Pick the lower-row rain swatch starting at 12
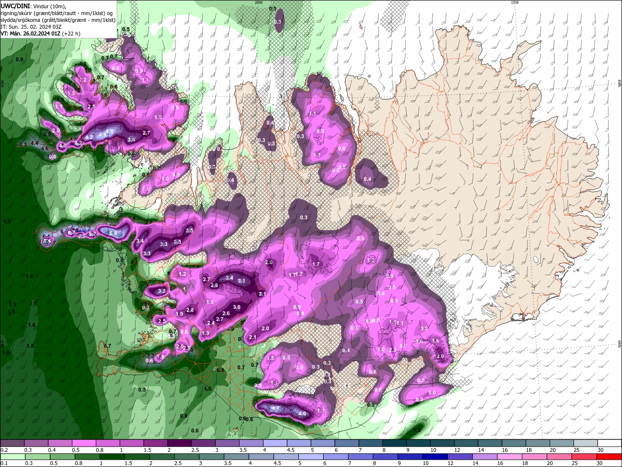 pyautogui.click(x=460, y=457)
